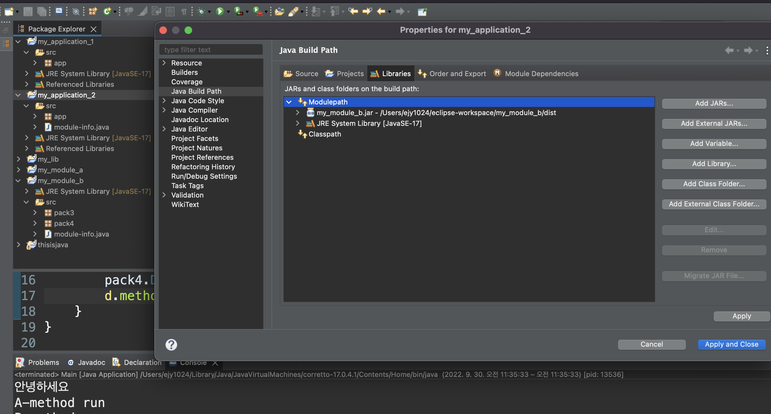Image resolution: width=771 pixels, height=414 pixels.
Task: Select Classpath in the build path list
Action: tap(325, 134)
